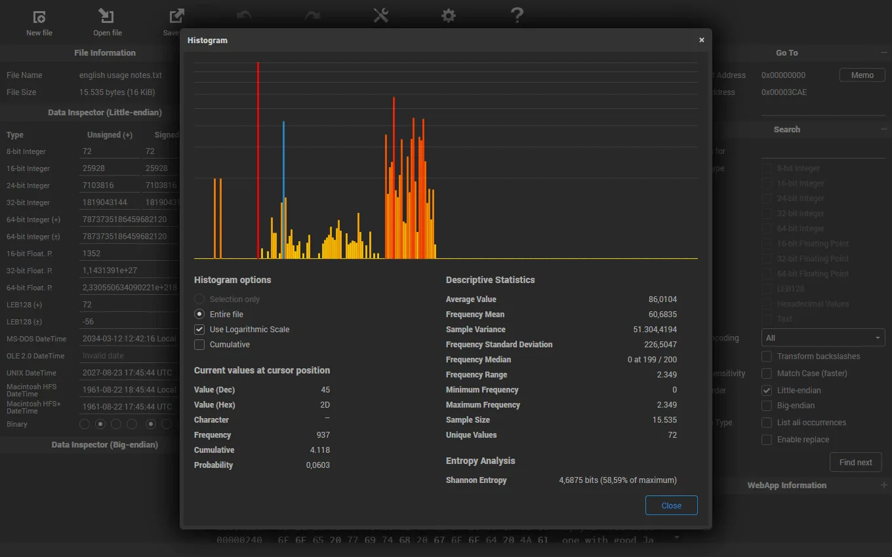Select the Entire file radio option
This screenshot has height=557, width=892.
(199, 315)
